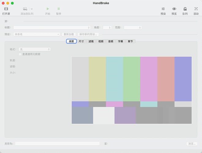
Task: Switch to the 音频 audio tab
Action: [x=111, y=41]
